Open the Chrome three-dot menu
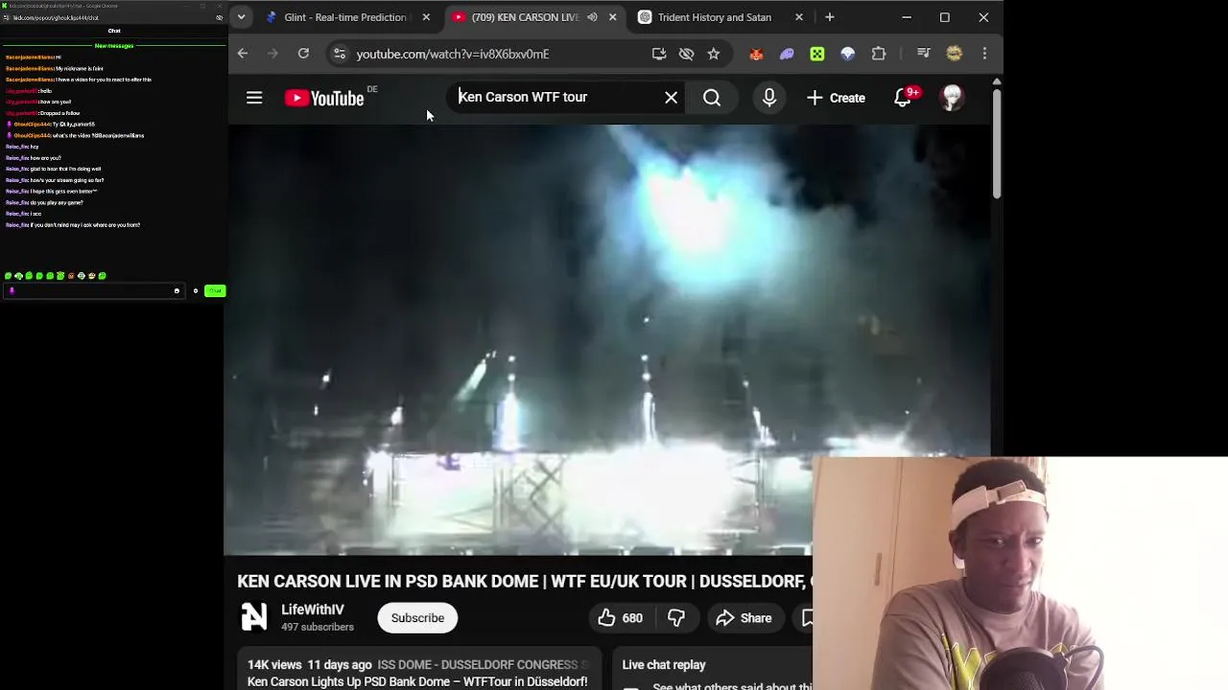 (x=984, y=54)
